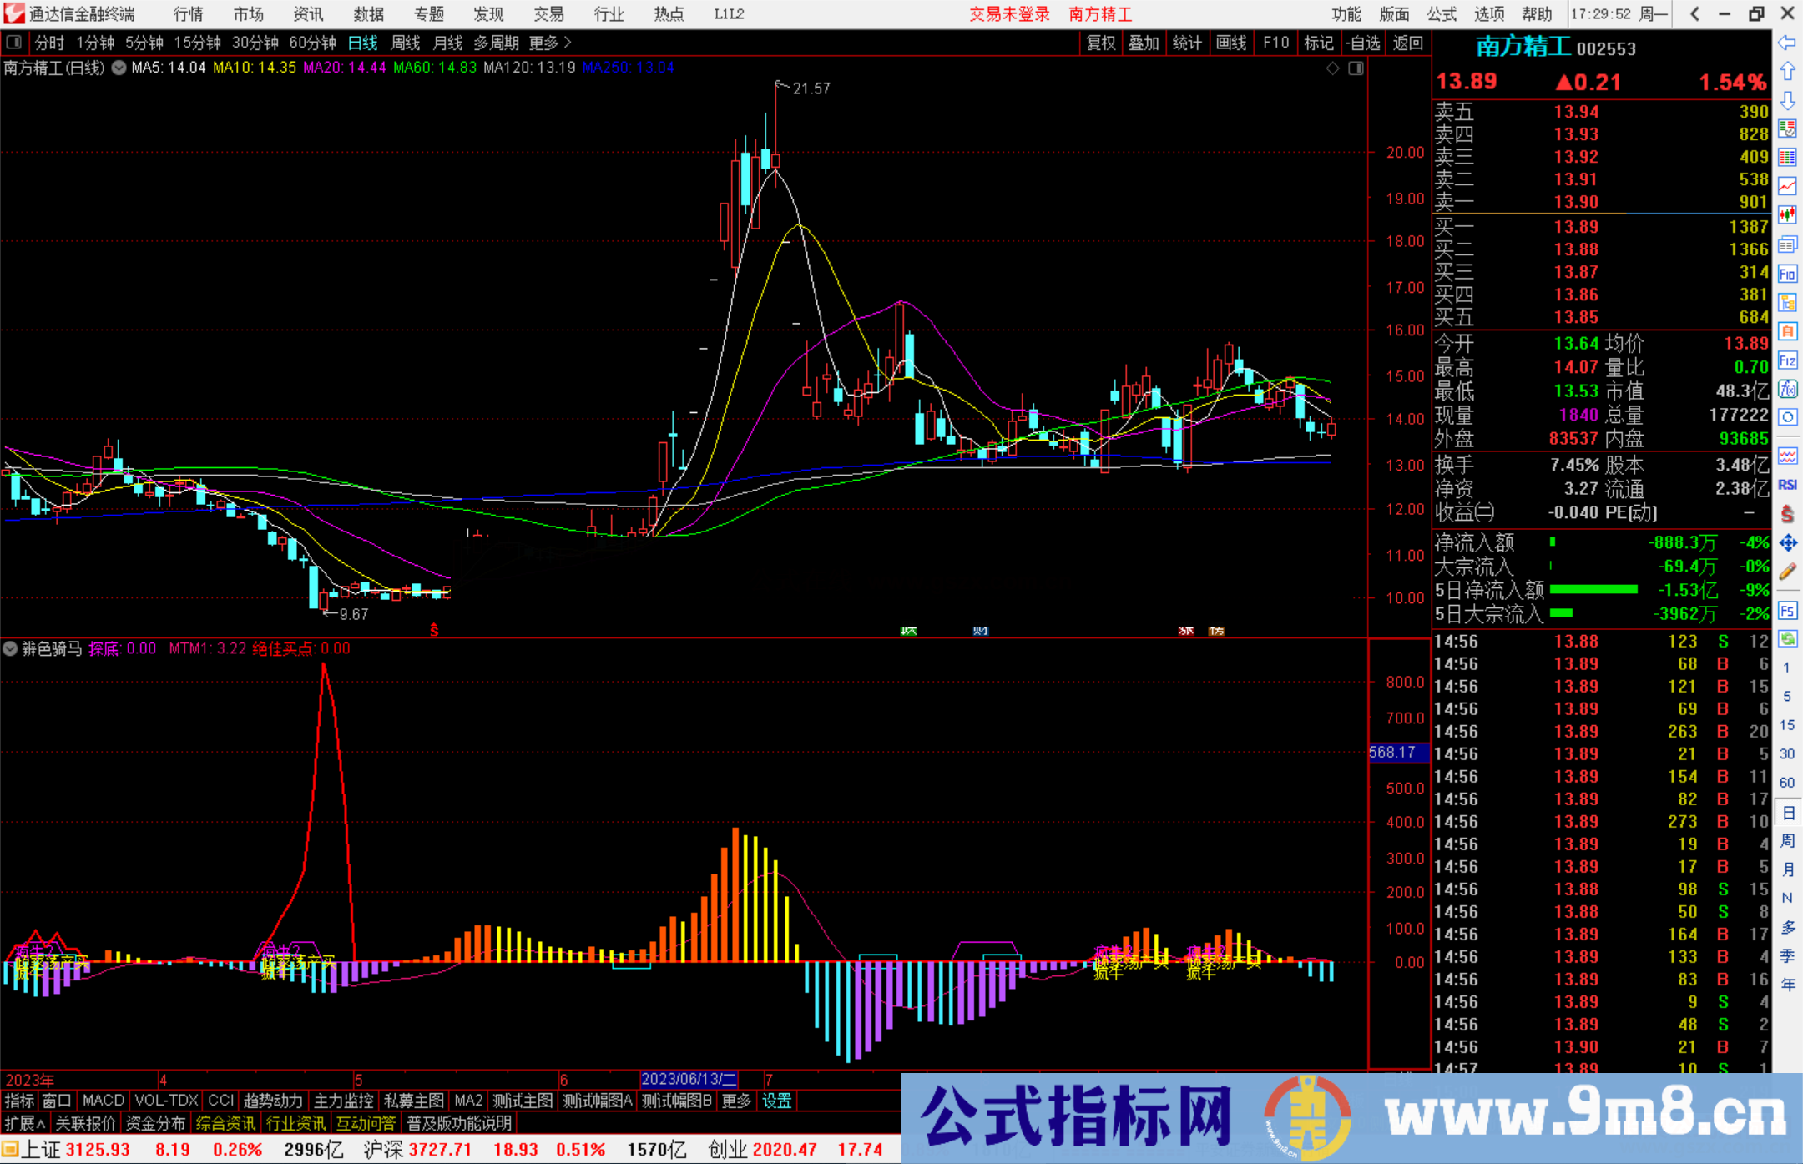The height and width of the screenshot is (1164, 1803).
Task: Open the 行情 menu
Action: pos(187,13)
